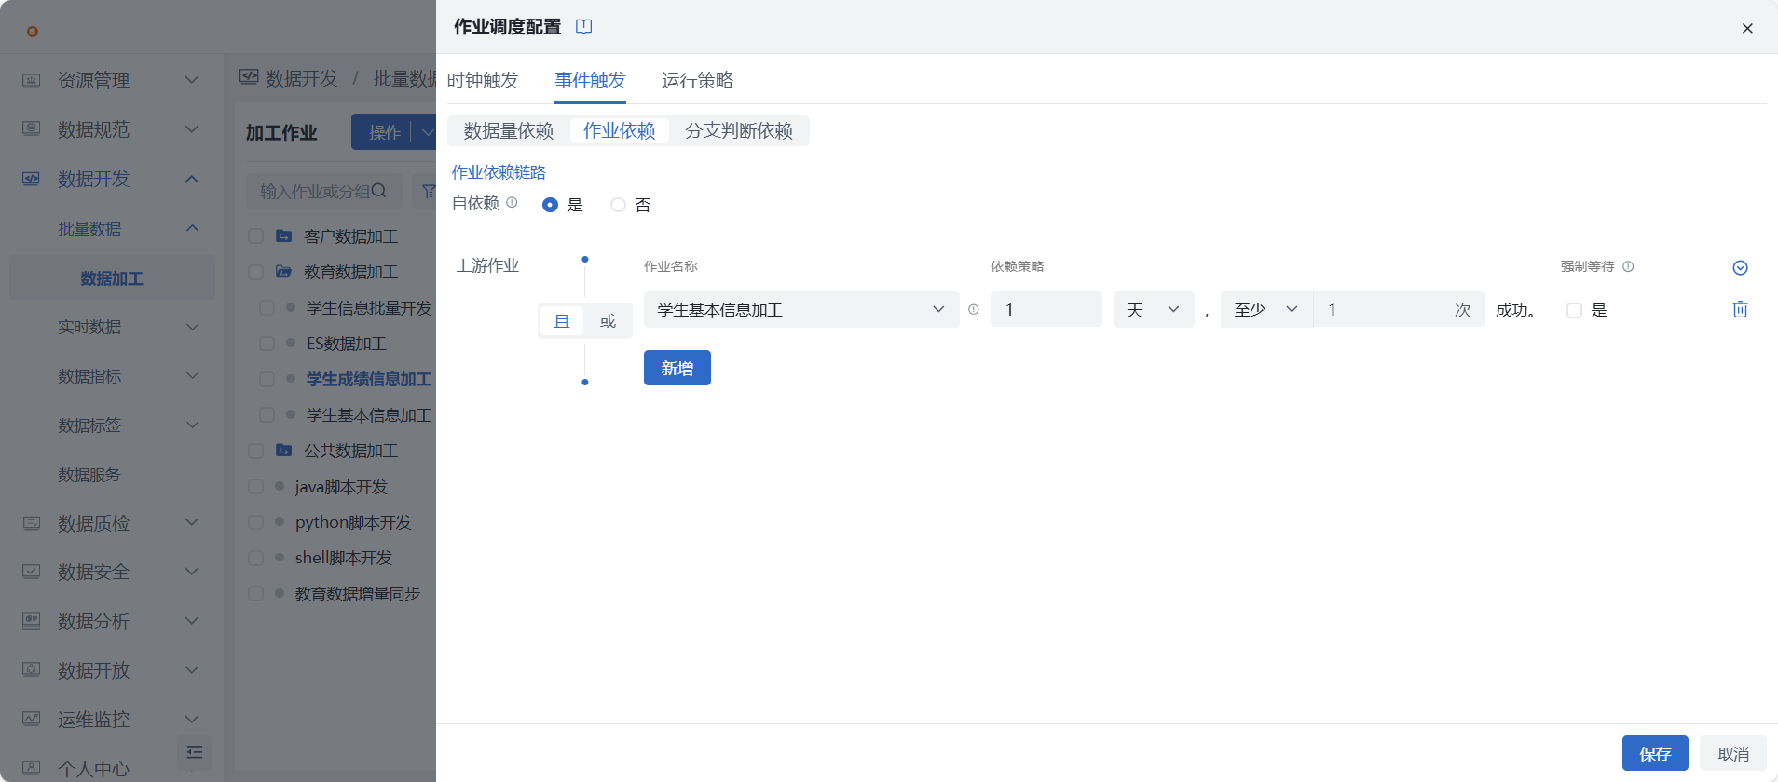Click the 保存 button

[x=1655, y=753]
